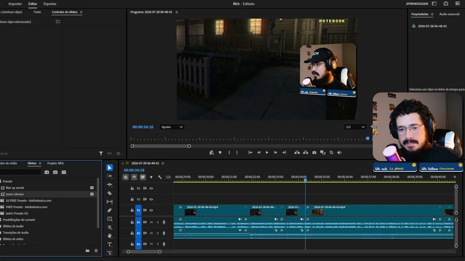Add marker in the Program monitor
The height and width of the screenshot is (261, 465).
[x=220, y=153]
